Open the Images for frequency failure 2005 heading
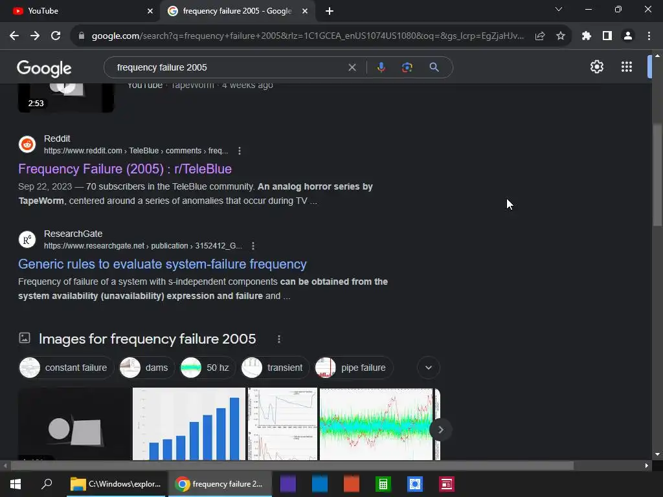This screenshot has height=497, width=663. coord(147,339)
